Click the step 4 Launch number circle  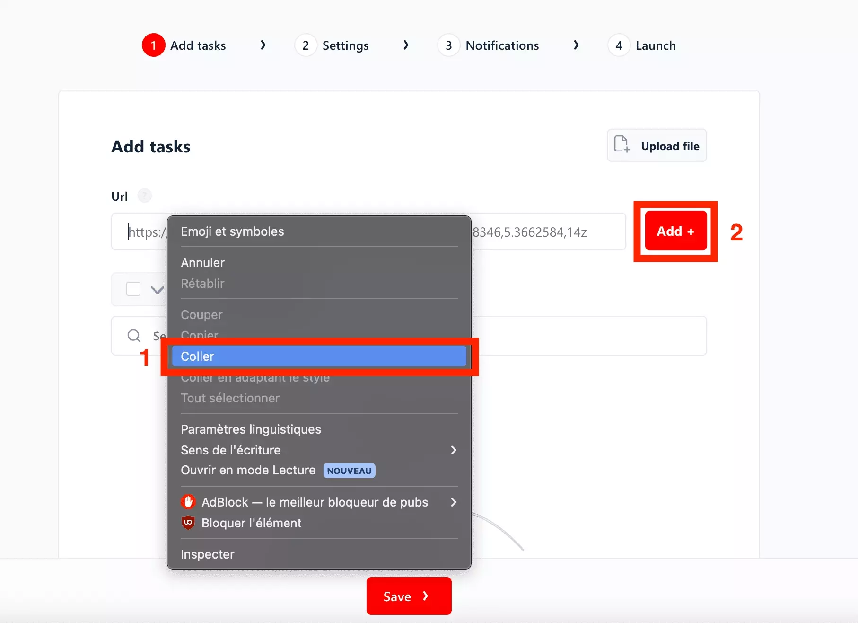tap(619, 45)
